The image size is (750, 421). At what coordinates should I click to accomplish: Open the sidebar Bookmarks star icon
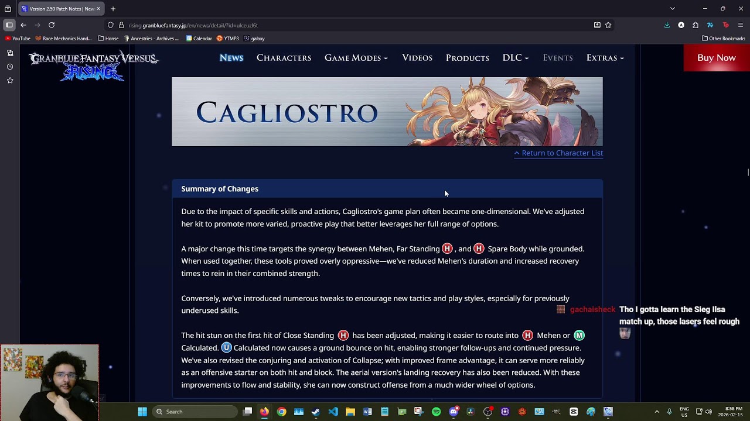tap(10, 81)
